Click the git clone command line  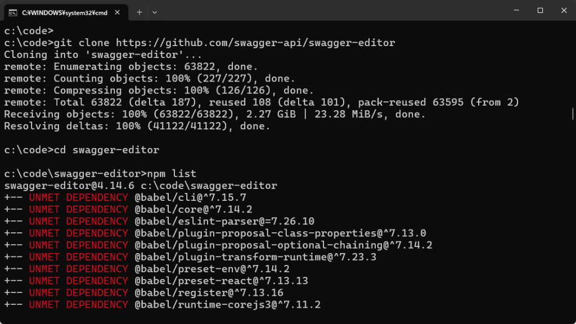click(x=200, y=43)
